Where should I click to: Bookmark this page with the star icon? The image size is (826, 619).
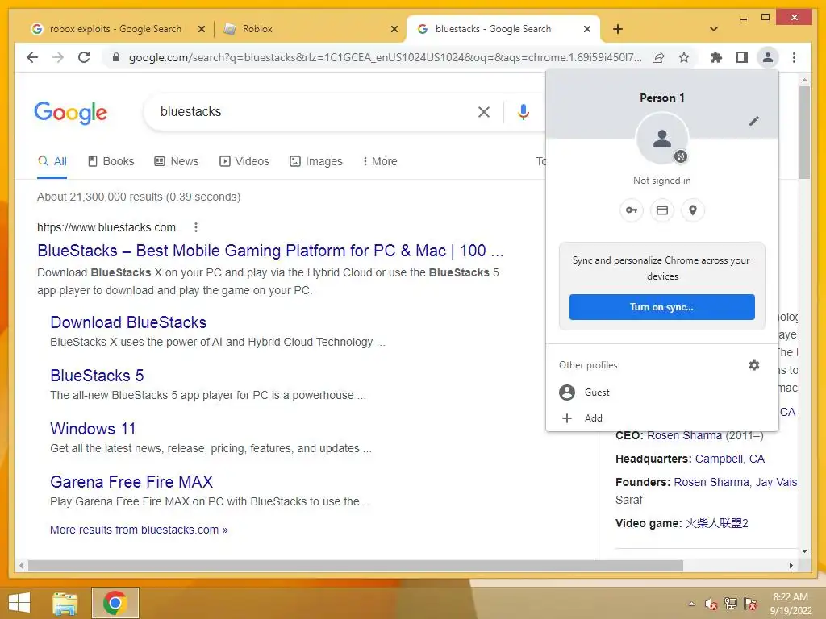[684, 57]
